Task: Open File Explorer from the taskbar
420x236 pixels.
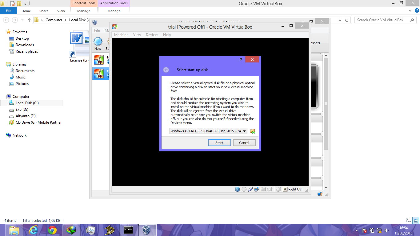Action: point(14,230)
